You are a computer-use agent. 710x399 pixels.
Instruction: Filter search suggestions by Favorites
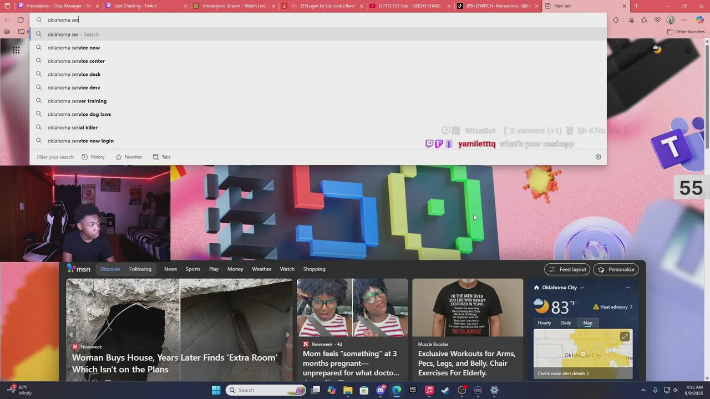click(x=129, y=157)
